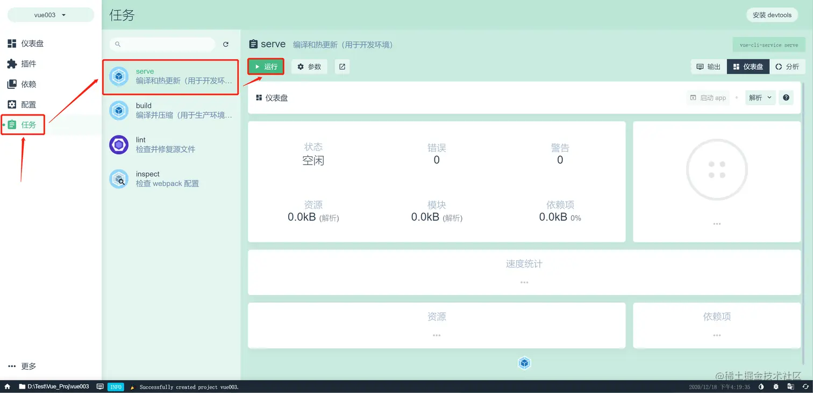Screen dimensions: 813x393
Task: Switch to the 分析 analyzer tab
Action: click(787, 67)
